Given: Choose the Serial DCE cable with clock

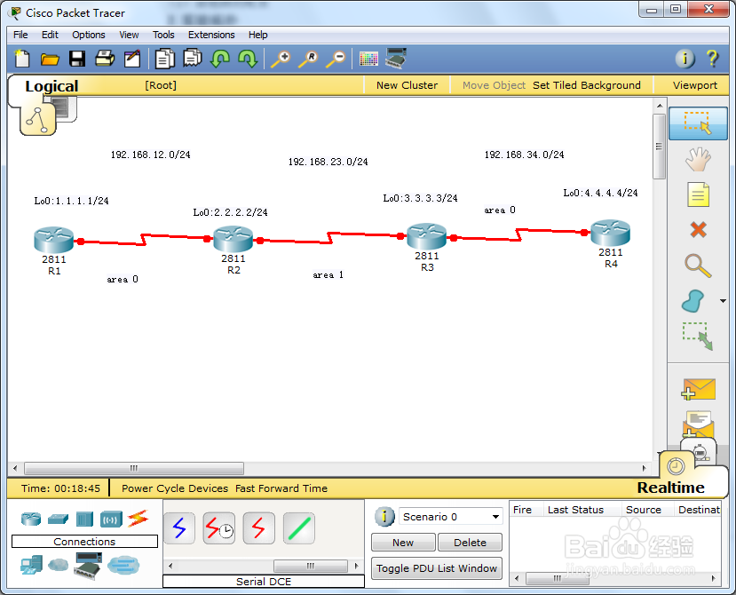Looking at the screenshot, I should click(x=218, y=528).
